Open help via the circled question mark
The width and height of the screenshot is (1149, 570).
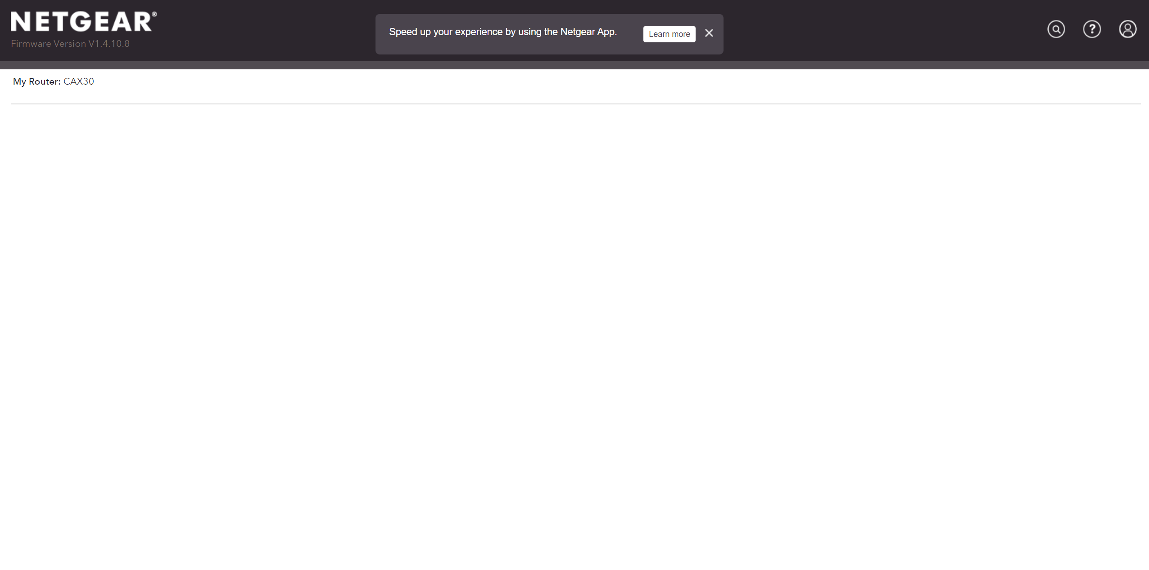click(x=1091, y=29)
